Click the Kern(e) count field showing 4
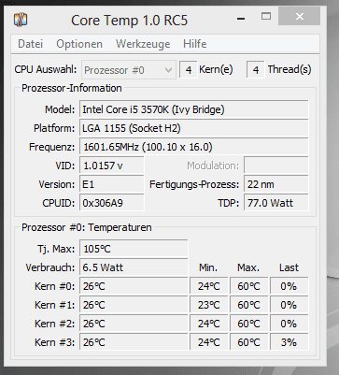339x375 pixels. pos(189,70)
